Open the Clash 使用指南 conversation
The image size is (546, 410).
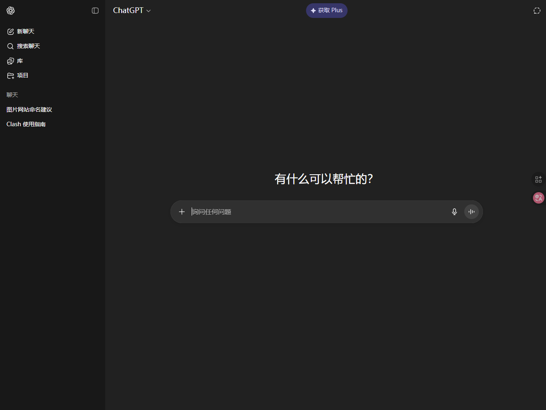point(26,124)
